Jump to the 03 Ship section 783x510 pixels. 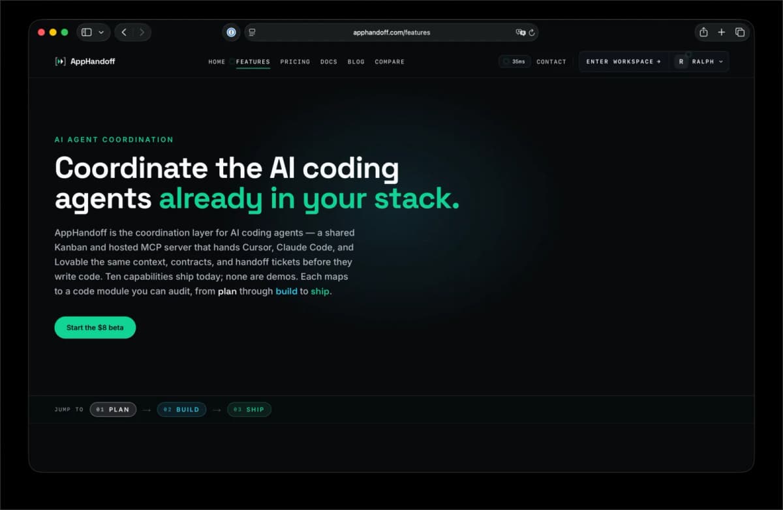(249, 410)
